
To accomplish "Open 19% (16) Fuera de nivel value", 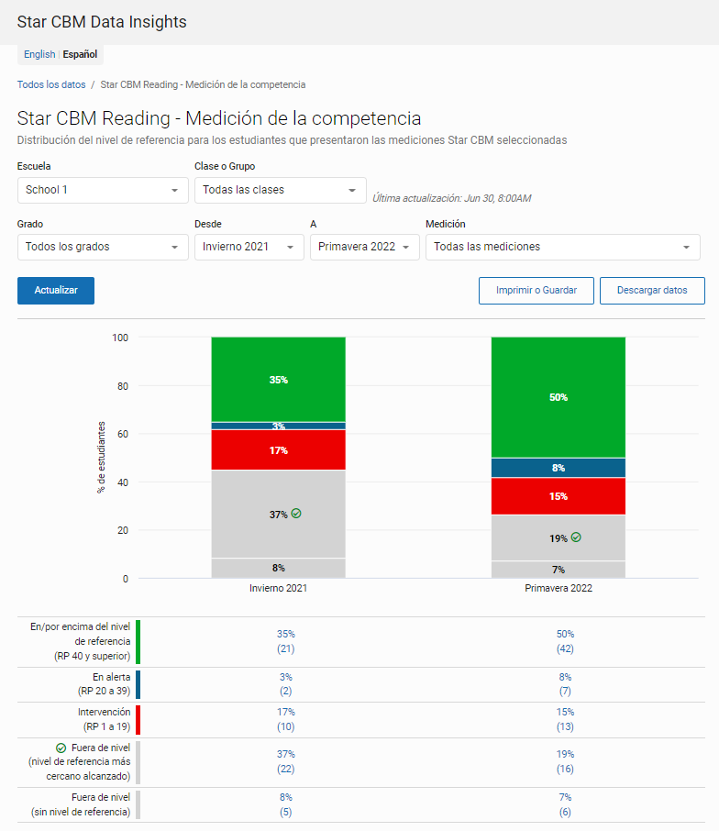I will [565, 761].
